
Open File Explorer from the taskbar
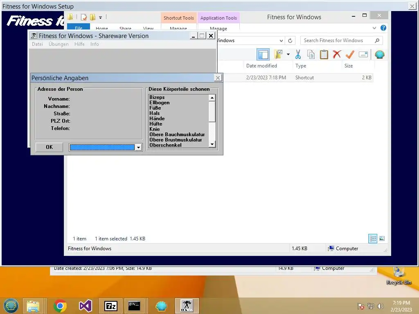pyautogui.click(x=33, y=306)
